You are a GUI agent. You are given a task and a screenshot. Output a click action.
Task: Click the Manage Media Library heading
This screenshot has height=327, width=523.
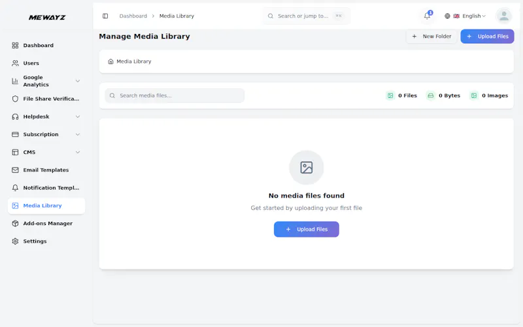point(144,37)
